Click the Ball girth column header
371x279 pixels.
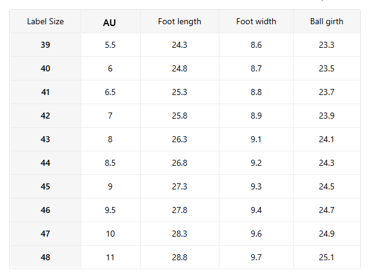point(326,22)
